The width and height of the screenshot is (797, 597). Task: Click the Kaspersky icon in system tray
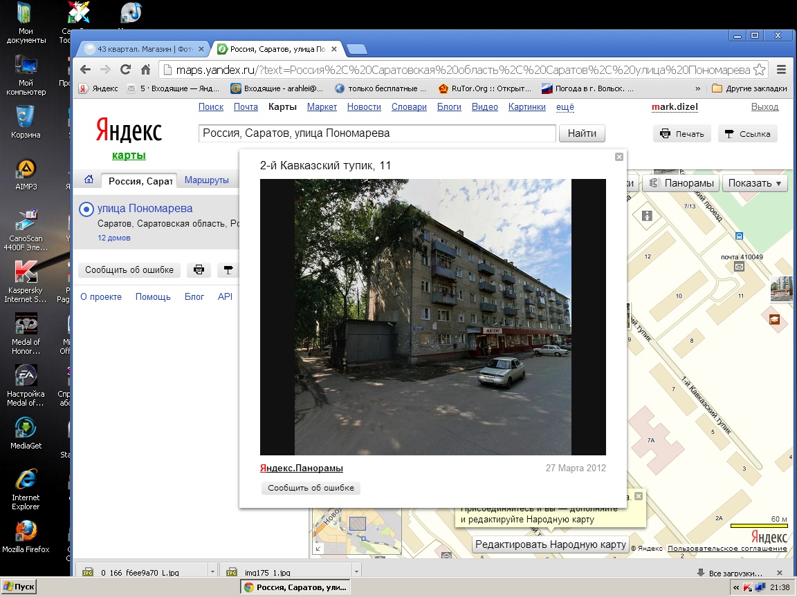click(748, 587)
